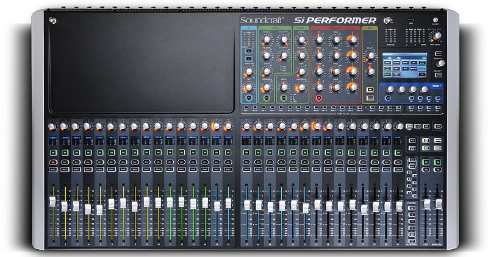Select the MTX 1 bus button
Screen dimensions: 488x257
(x=372, y=108)
